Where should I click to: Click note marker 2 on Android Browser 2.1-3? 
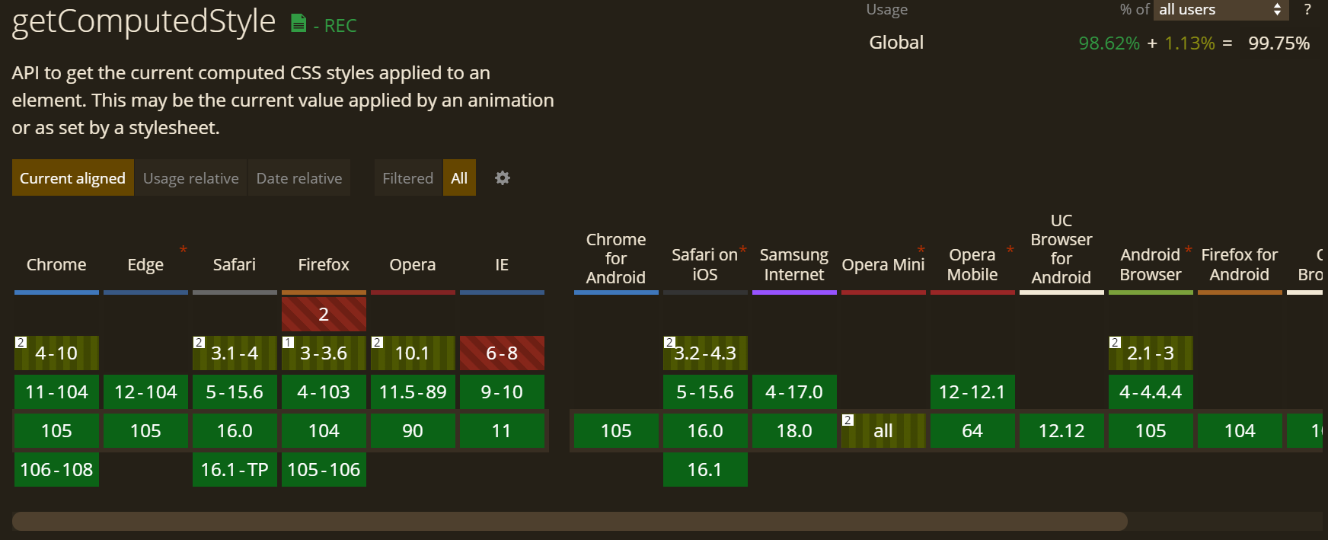pos(1116,342)
